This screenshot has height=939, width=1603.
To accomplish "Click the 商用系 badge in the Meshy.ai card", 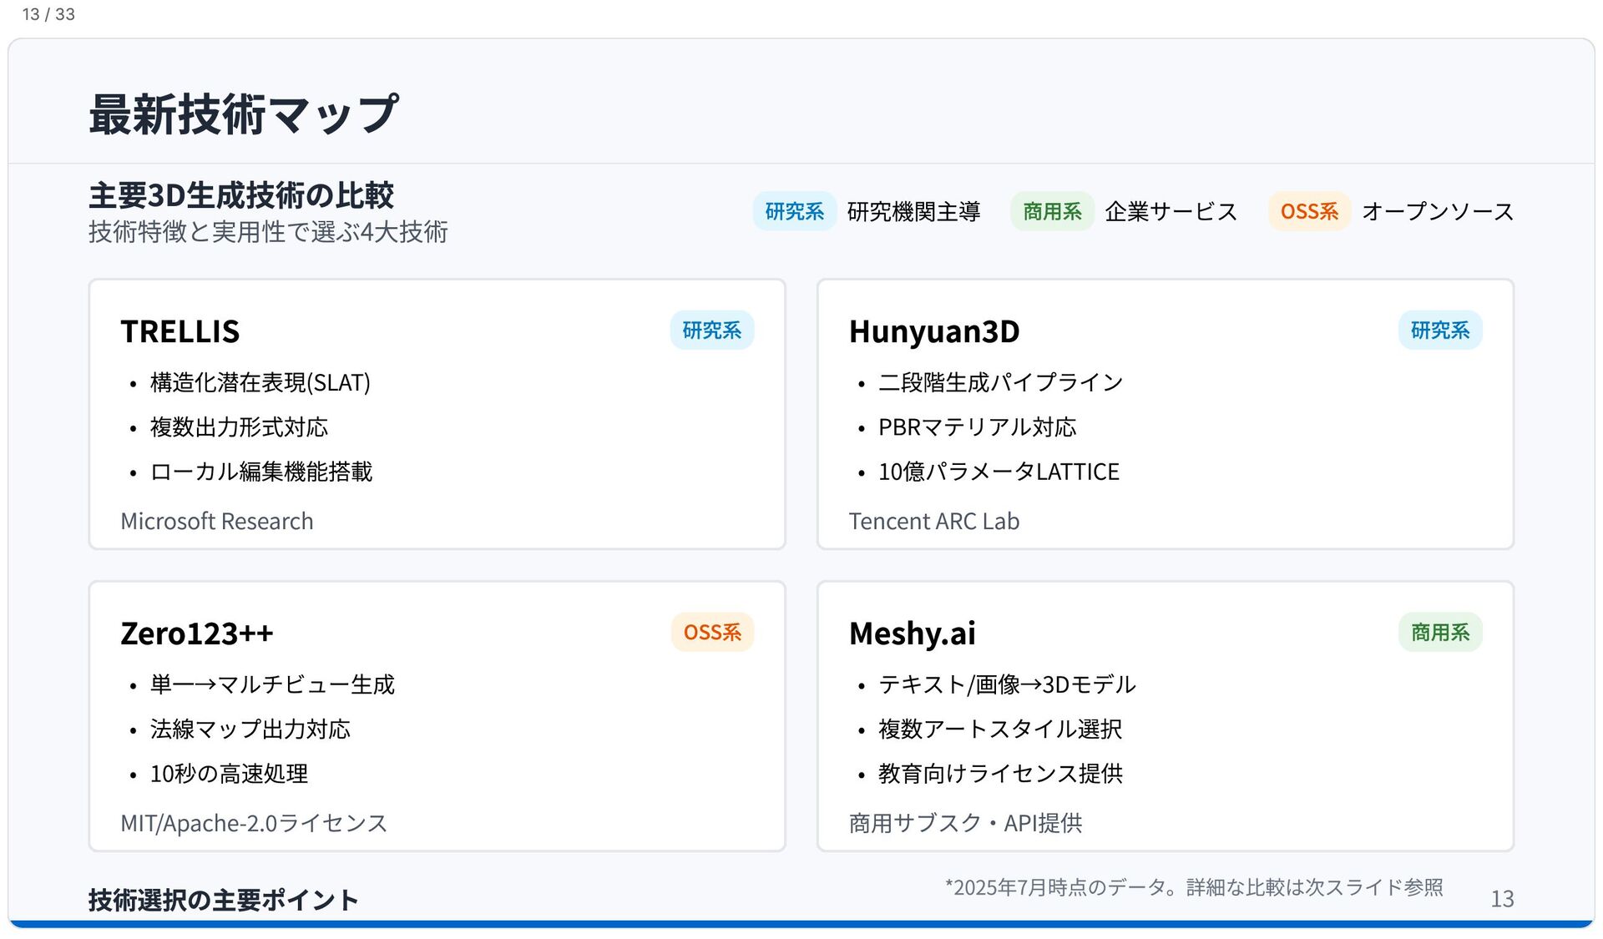I will point(1440,633).
